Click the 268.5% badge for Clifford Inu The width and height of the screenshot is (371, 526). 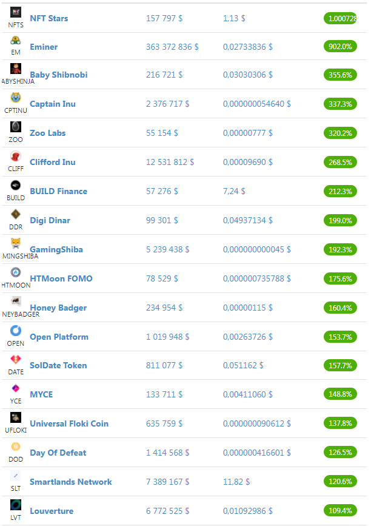click(340, 163)
